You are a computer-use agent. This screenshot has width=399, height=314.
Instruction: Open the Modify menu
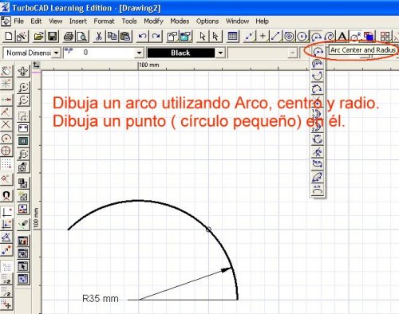(x=153, y=22)
